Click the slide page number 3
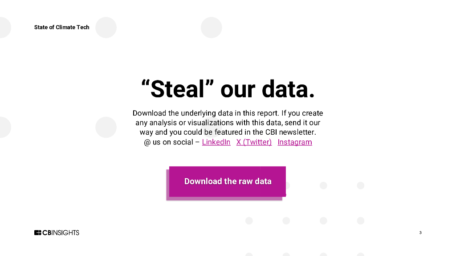 coord(420,232)
